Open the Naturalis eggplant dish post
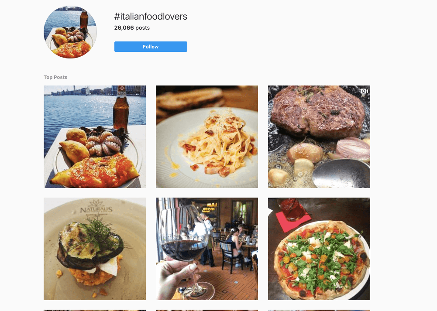This screenshot has width=437, height=311. (x=94, y=249)
